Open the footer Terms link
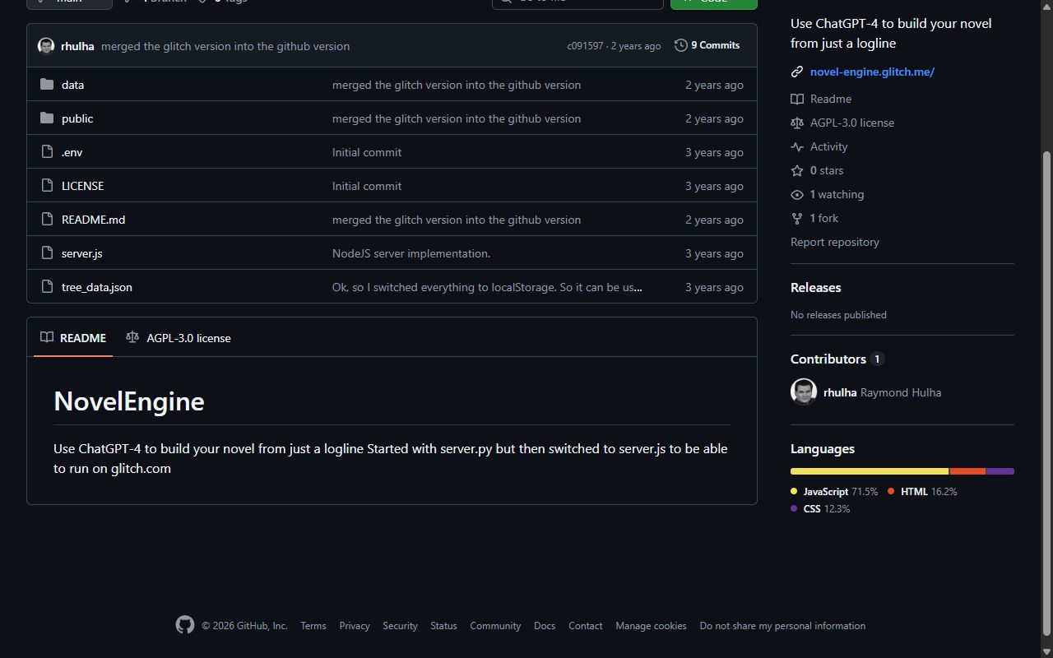Image resolution: width=1053 pixels, height=658 pixels. [x=313, y=626]
